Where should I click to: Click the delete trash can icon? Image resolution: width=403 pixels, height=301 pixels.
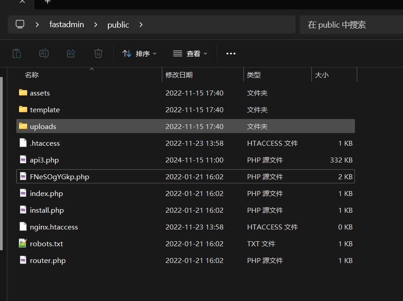98,53
